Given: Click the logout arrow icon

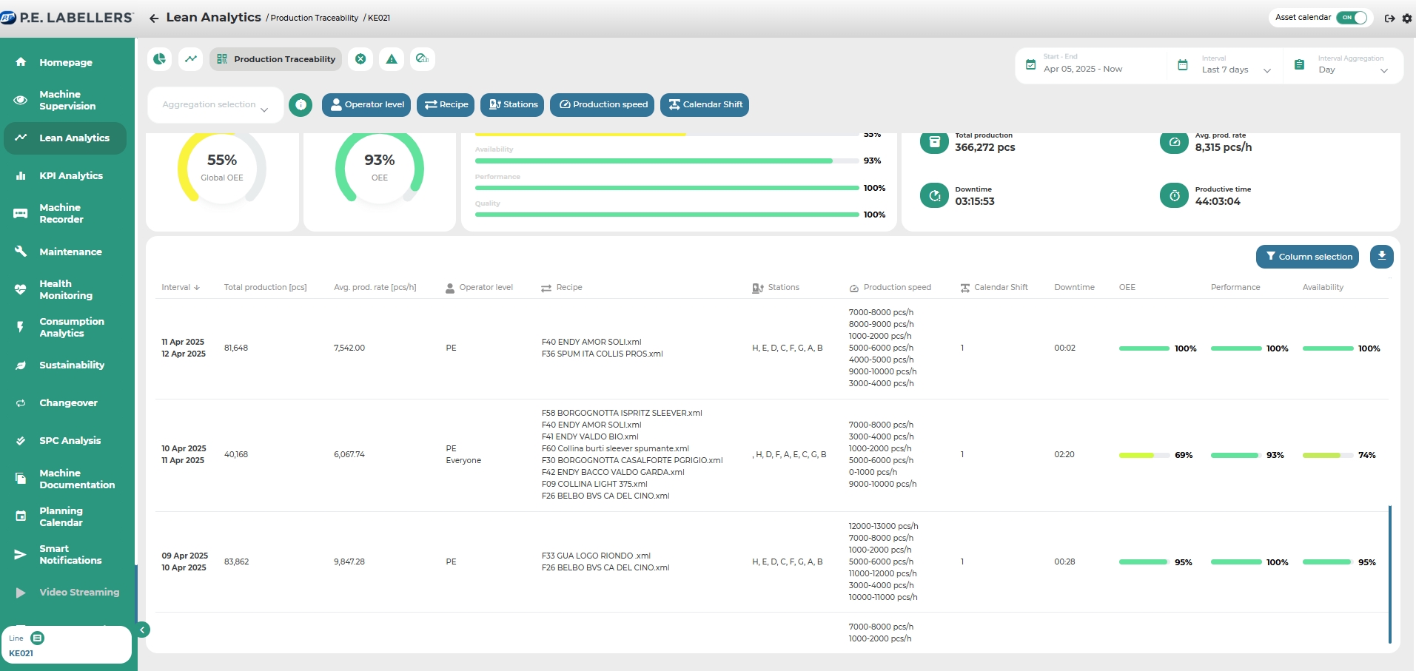Looking at the screenshot, I should 1389,18.
